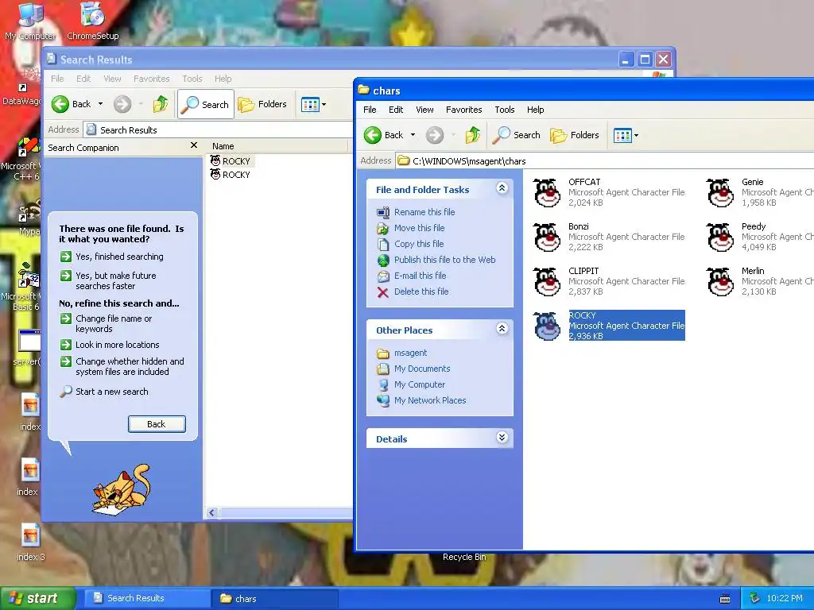Open Edit menu in chars window
Screen dimensions: 814x610
click(396, 110)
